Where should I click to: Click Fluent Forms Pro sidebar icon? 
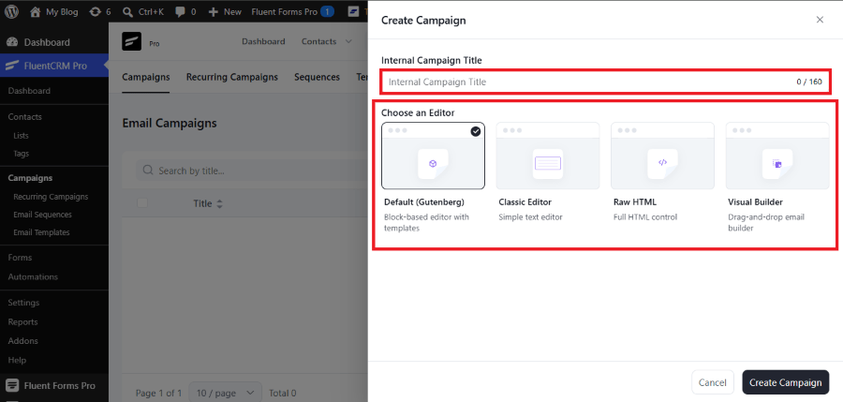pyautogui.click(x=12, y=385)
